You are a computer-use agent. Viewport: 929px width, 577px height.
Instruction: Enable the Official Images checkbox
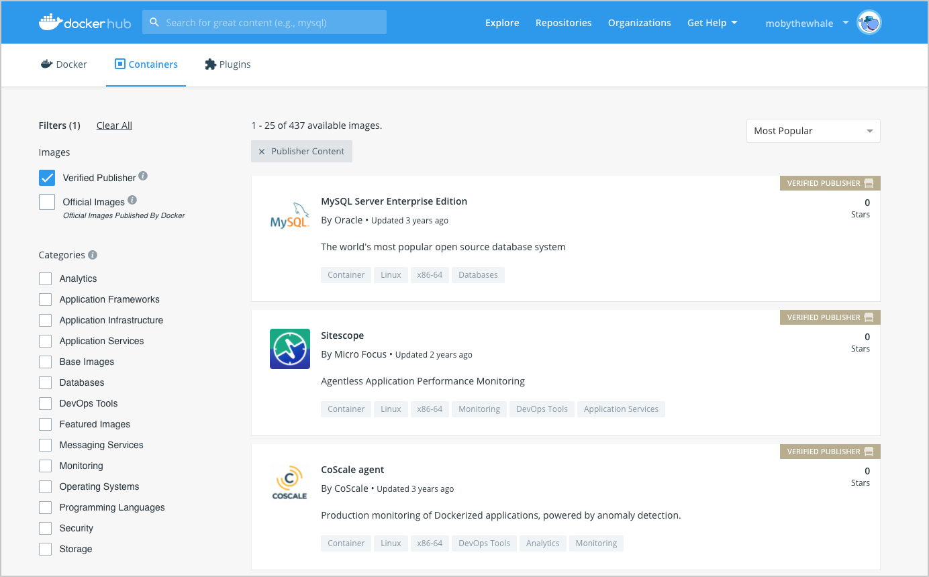[47, 202]
